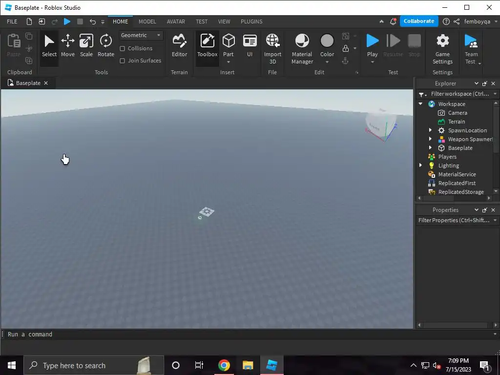Switch to the VIEW tab
500x375 pixels.
click(x=224, y=21)
